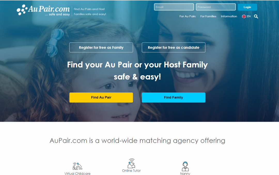
Task: Select the Online Tutor icon
Action: point(131,163)
